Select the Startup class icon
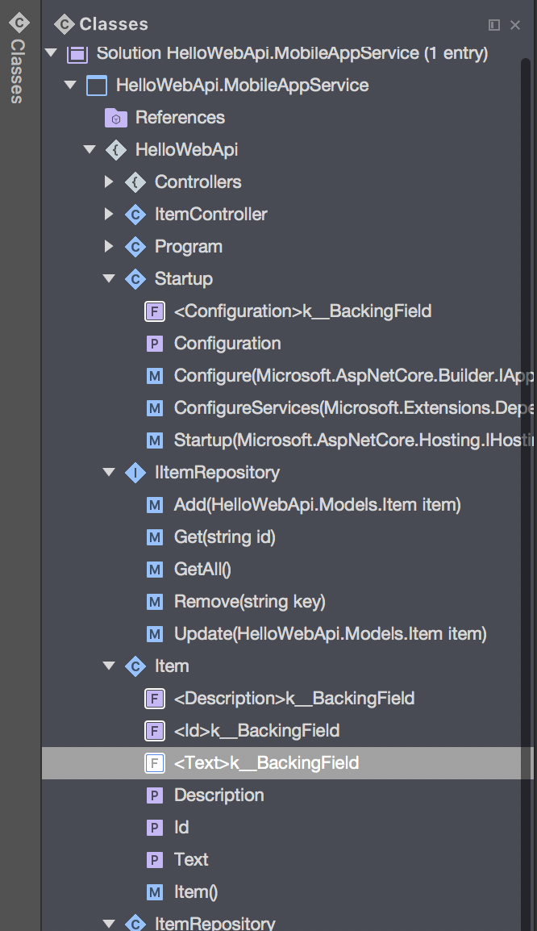Viewport: 537px width, 931px height. pos(135,278)
